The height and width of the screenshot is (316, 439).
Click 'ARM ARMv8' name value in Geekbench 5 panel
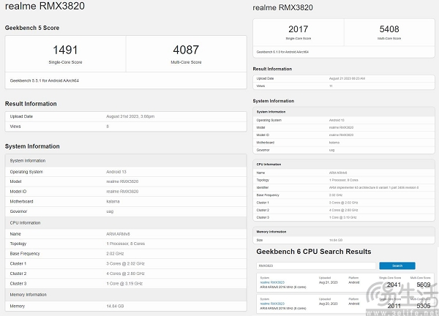point(118,234)
